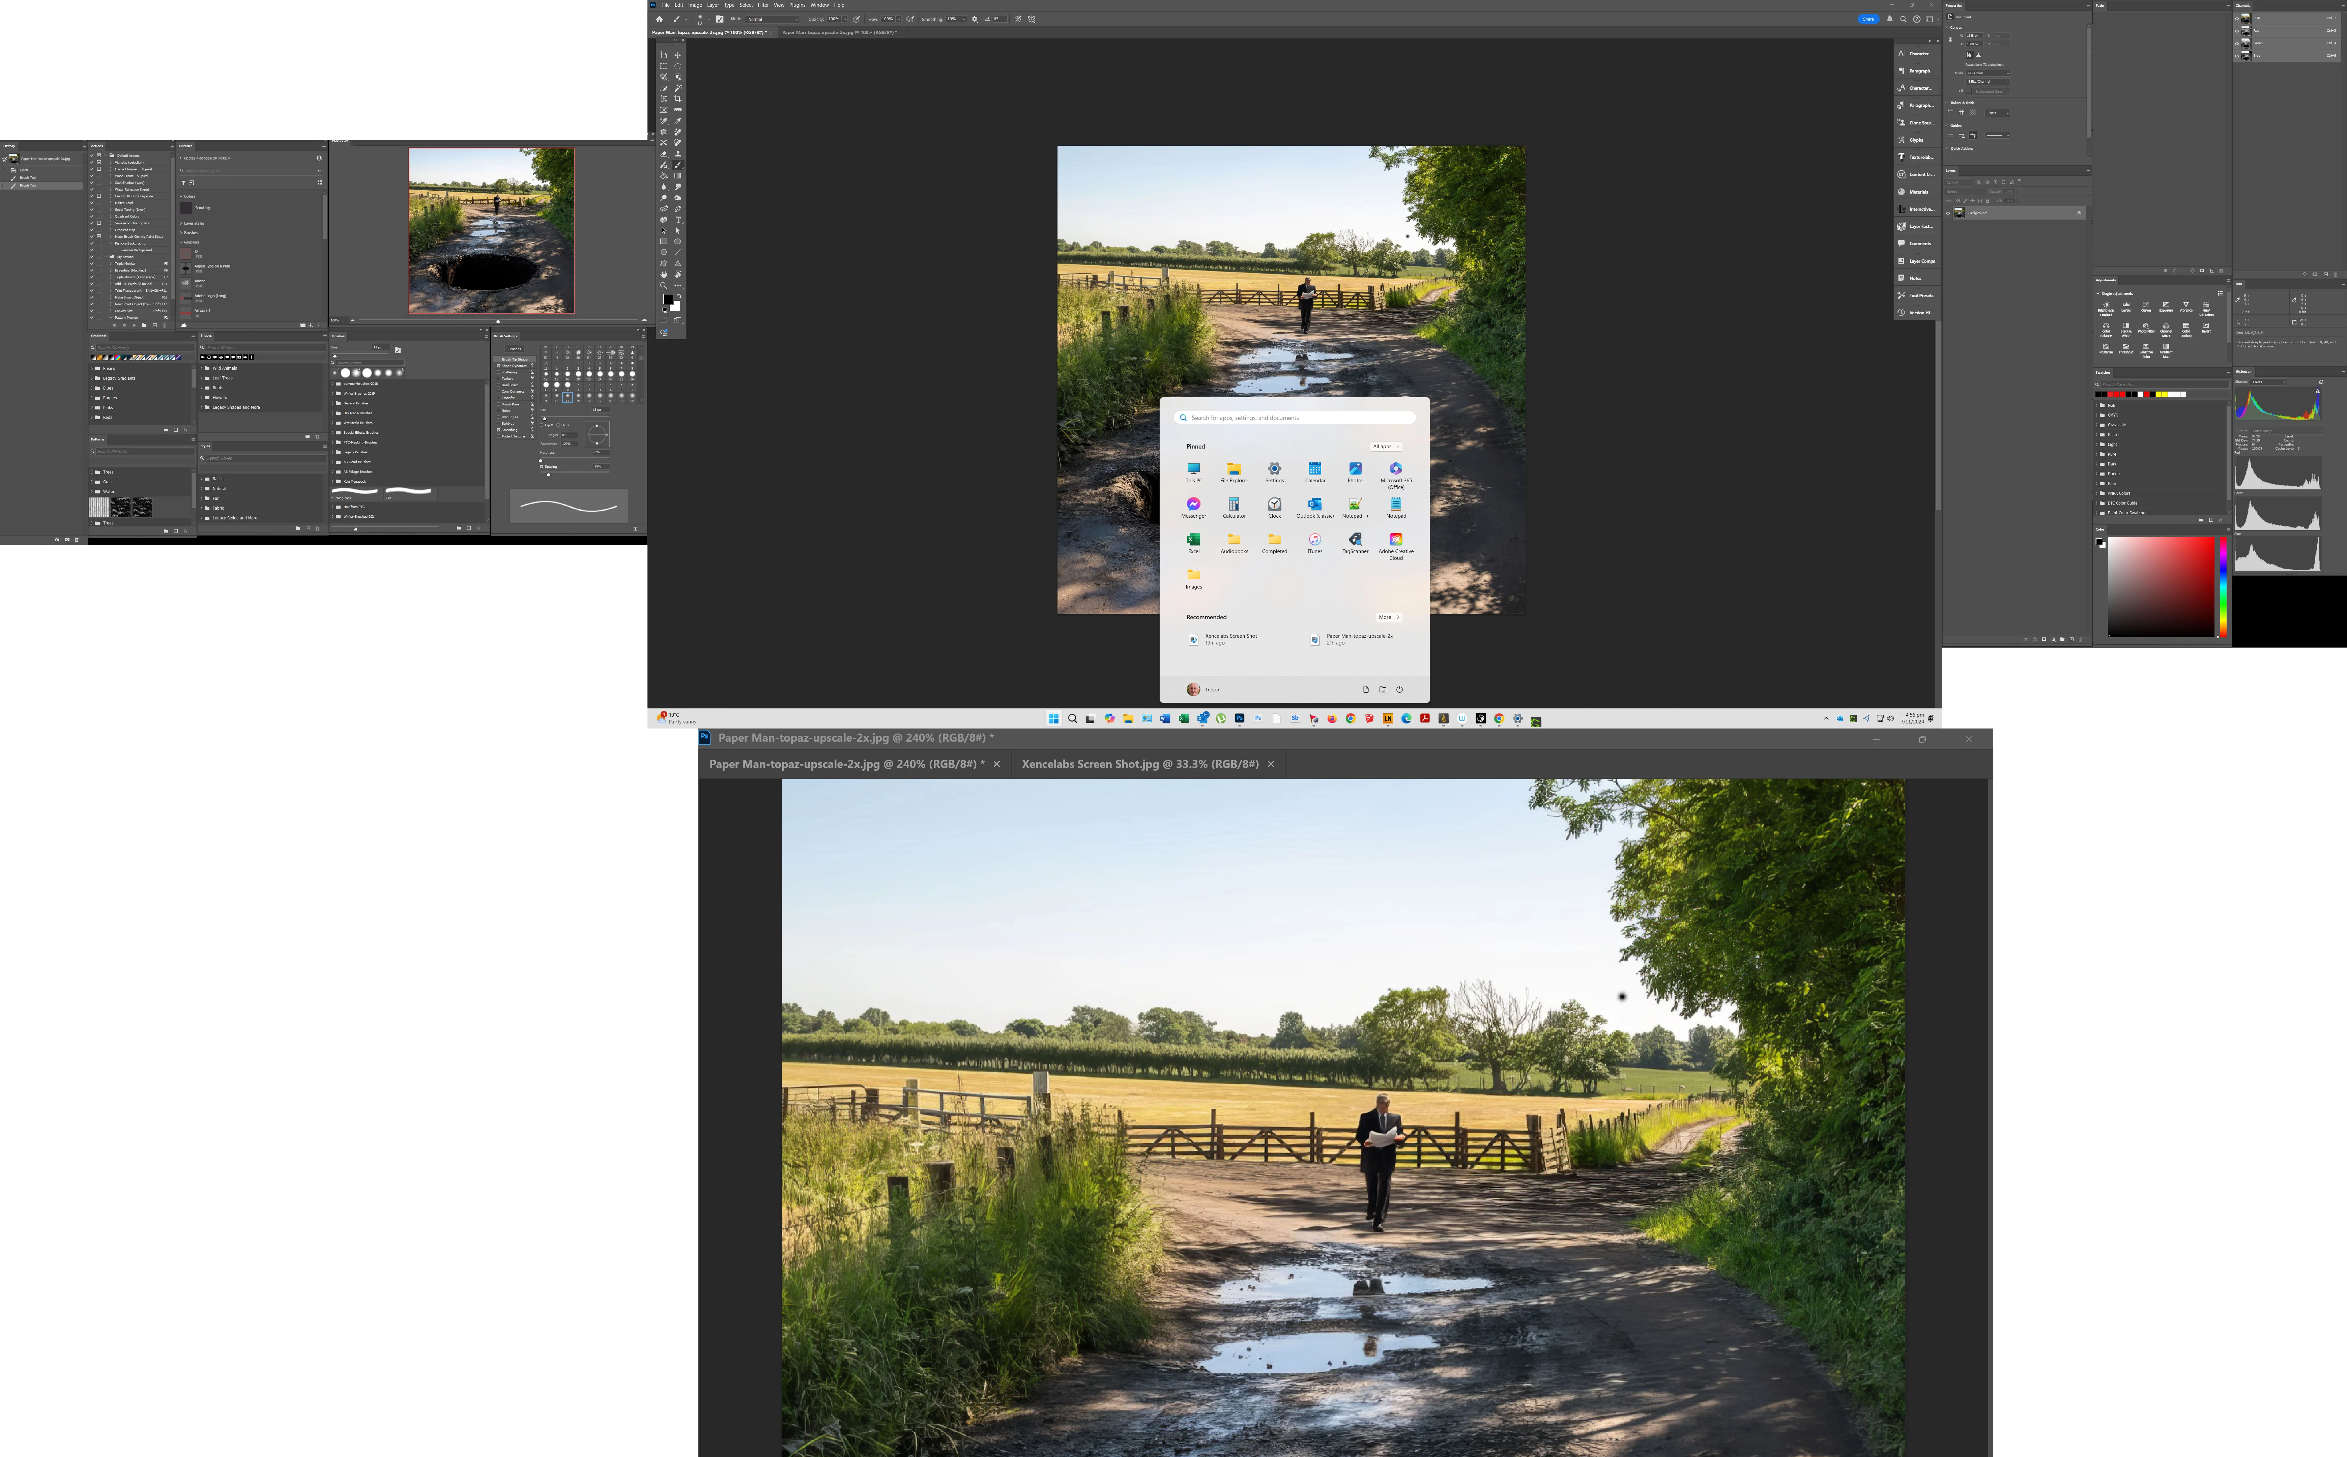Choose the Clone Stamp tool
The width and height of the screenshot is (2347, 1457).
pyautogui.click(x=678, y=154)
